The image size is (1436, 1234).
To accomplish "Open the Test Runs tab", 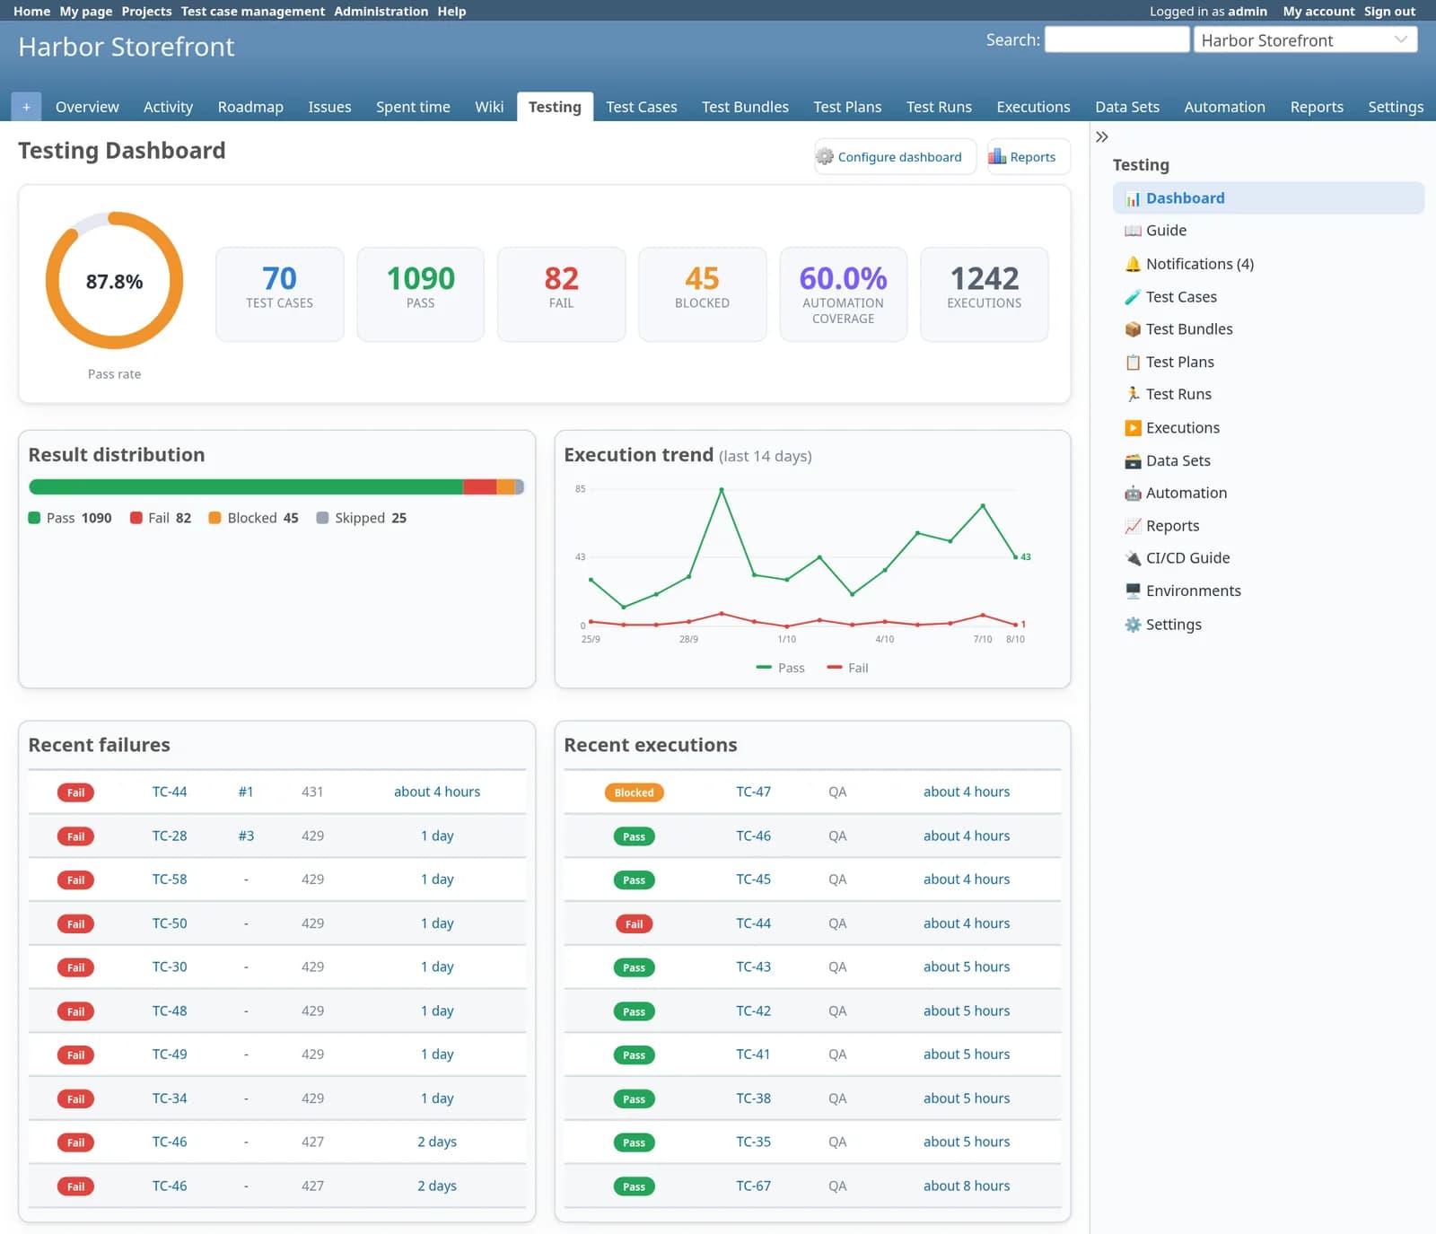I will [x=939, y=107].
